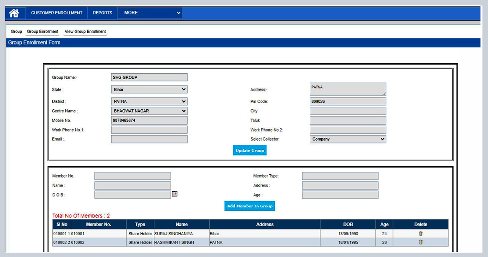This screenshot has height=257, width=488.
Task: Click the Member Name input field
Action: (132, 185)
